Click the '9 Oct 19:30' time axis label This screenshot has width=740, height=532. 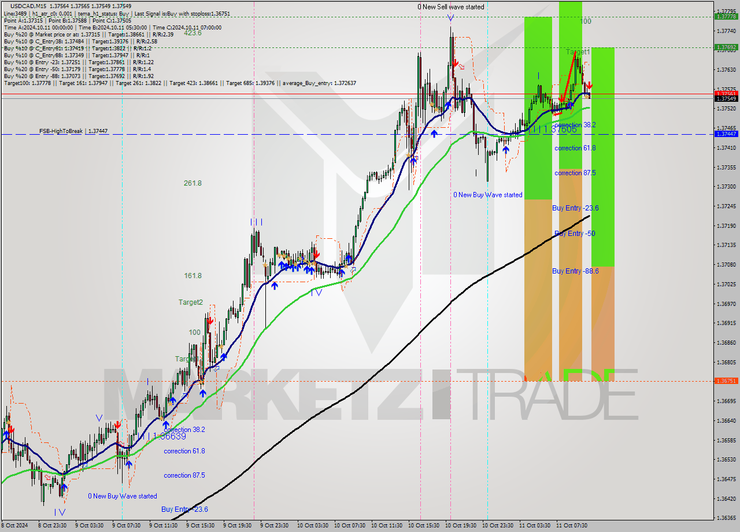(237, 526)
